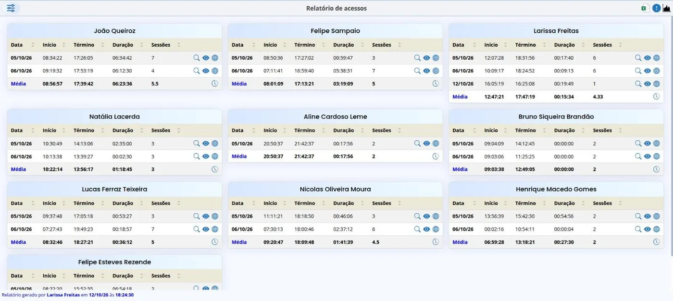Click duration value 06:34:42 in João Queiroz
Screen dimensions: 673x301
point(122,58)
